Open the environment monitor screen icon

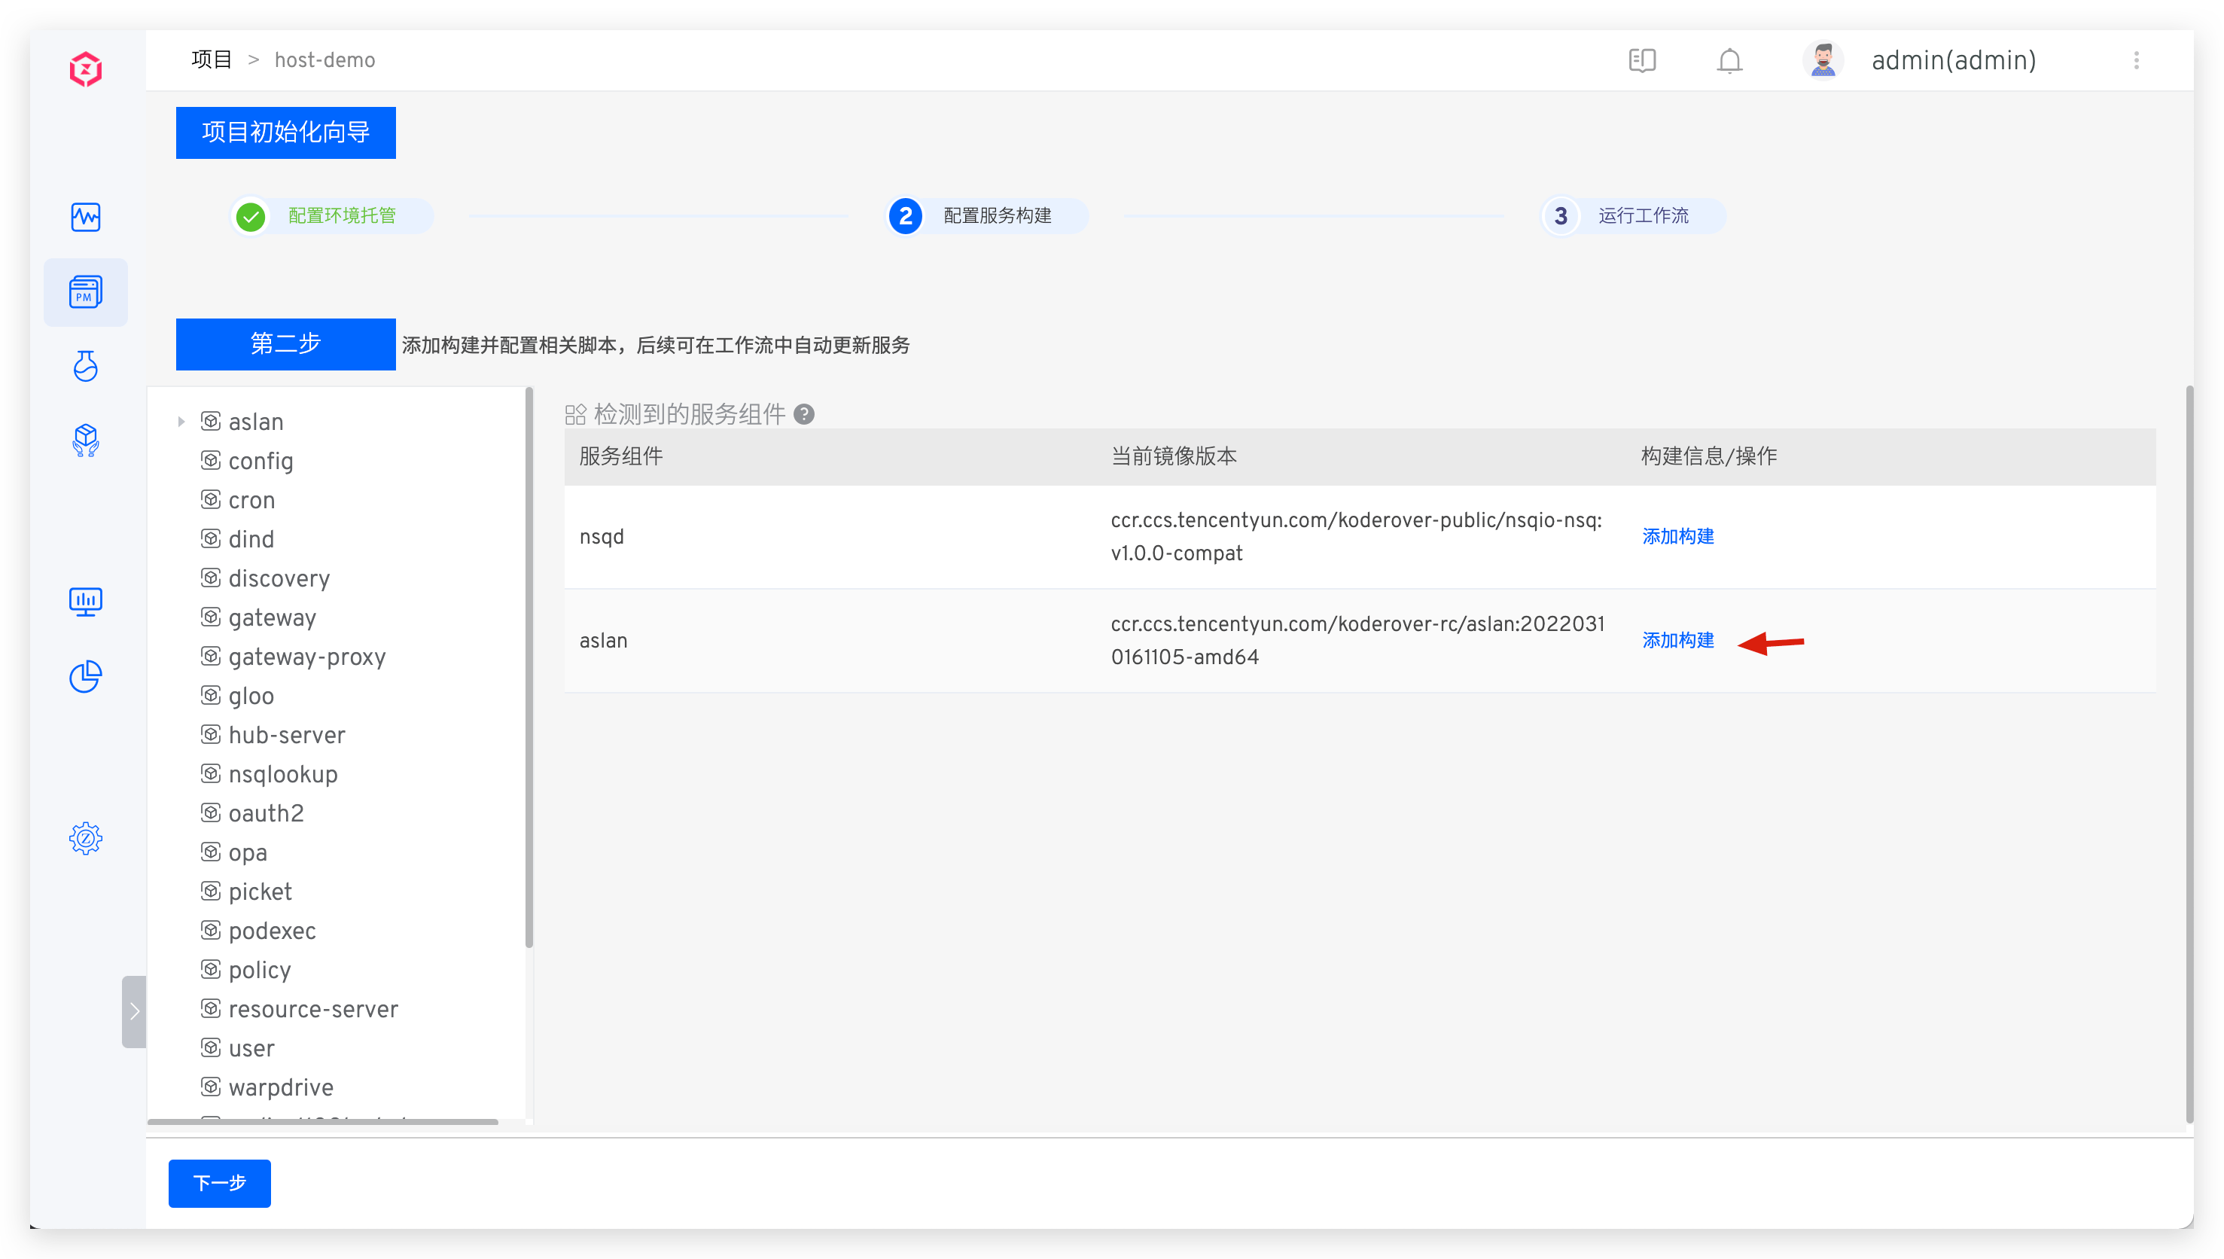tap(86, 601)
